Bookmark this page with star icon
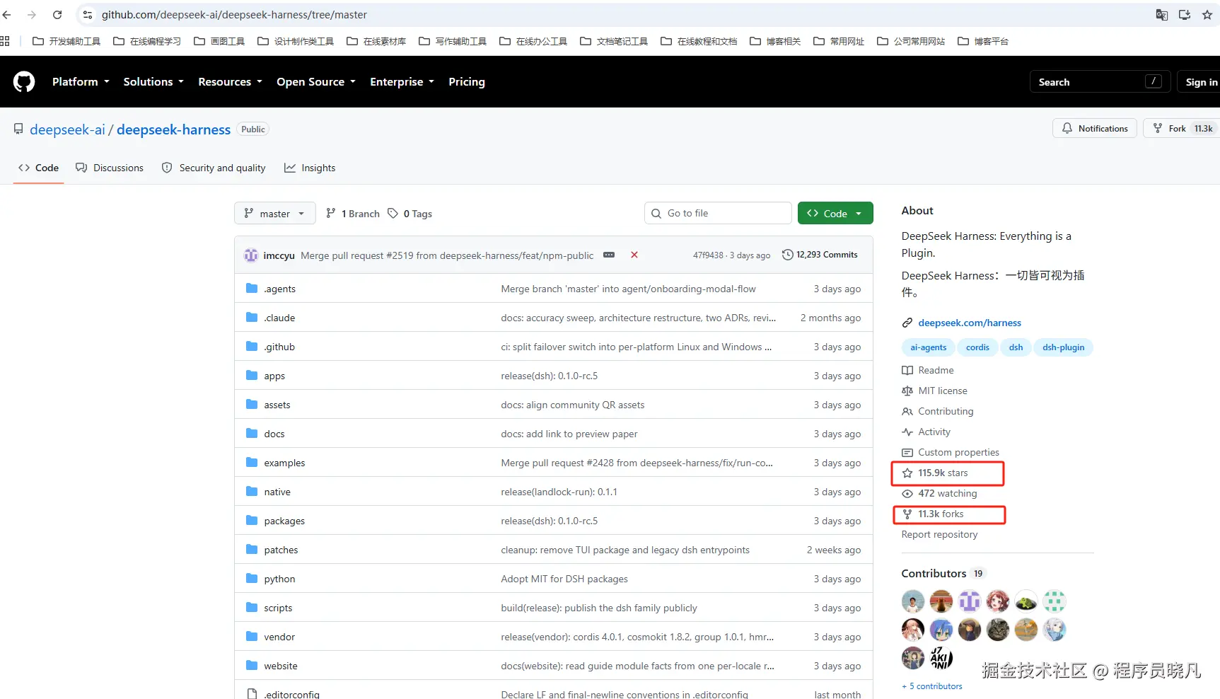1220x699 pixels. (1207, 15)
